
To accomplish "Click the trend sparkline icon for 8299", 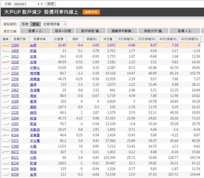I will click(x=6, y=169).
